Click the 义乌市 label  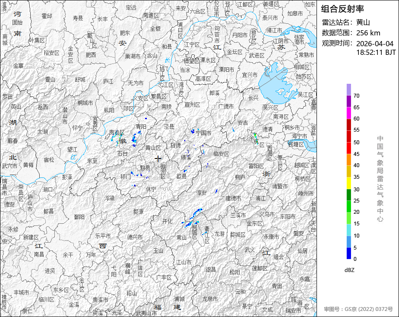[267, 215]
